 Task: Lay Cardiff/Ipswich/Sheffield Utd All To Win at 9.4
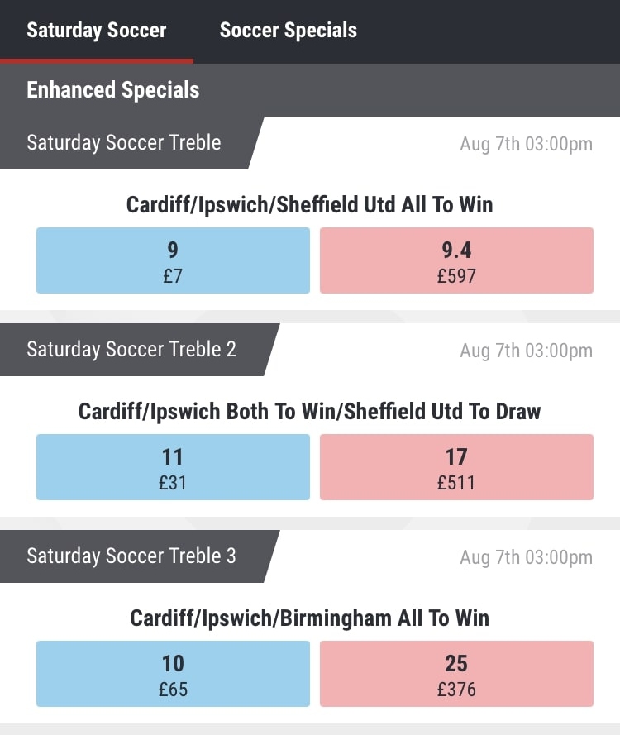456,260
